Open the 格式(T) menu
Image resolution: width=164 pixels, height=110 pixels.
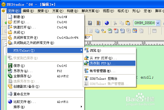pyautogui.click(x=123, y=11)
